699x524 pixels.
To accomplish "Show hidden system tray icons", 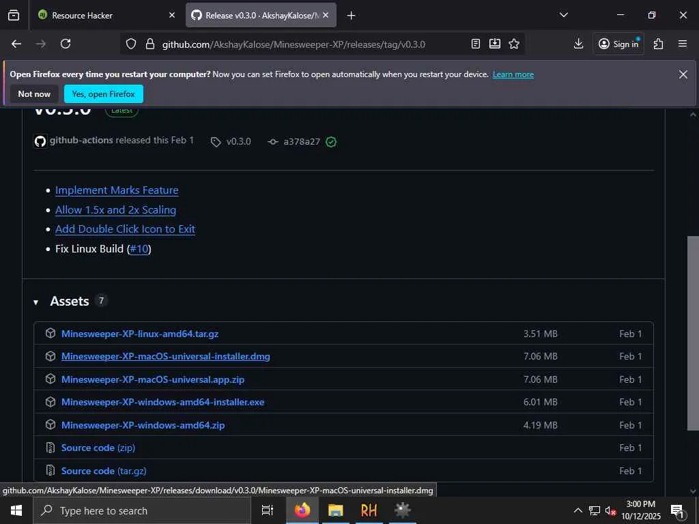I will pyautogui.click(x=577, y=510).
